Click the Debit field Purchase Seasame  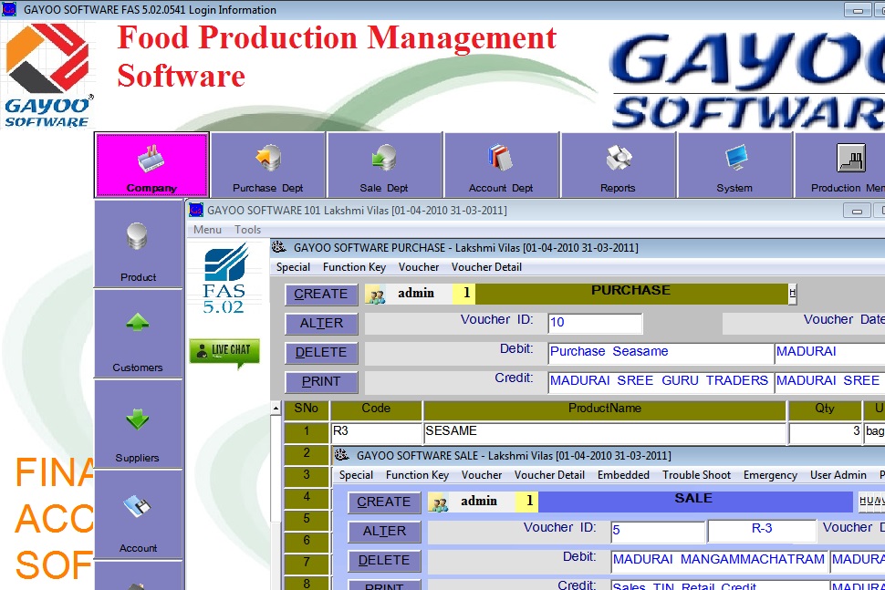coord(661,352)
